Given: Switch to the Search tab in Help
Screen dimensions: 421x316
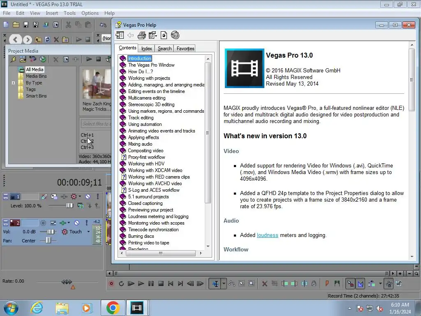Looking at the screenshot, I should (164, 49).
